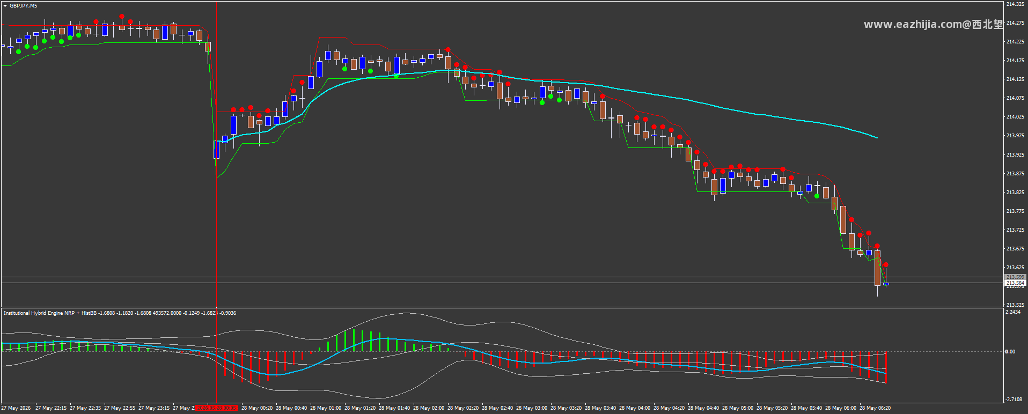1028x414 pixels.
Task: Click the 28 May 01:00 time label
Action: (x=326, y=408)
